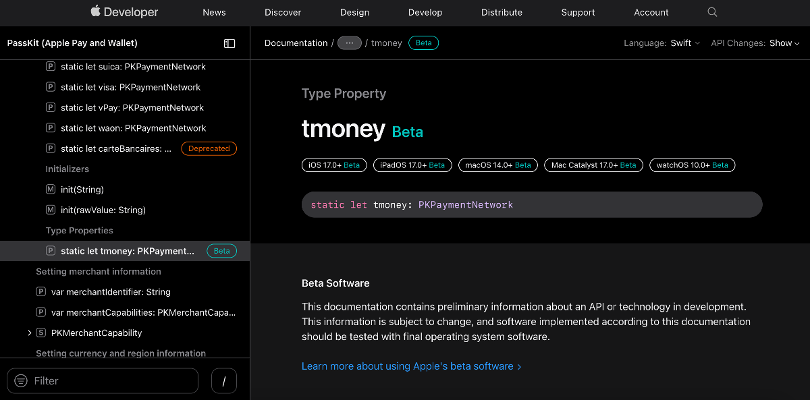This screenshot has width=810, height=400.
Task: Open the API Changes Show dropdown
Action: 784,43
